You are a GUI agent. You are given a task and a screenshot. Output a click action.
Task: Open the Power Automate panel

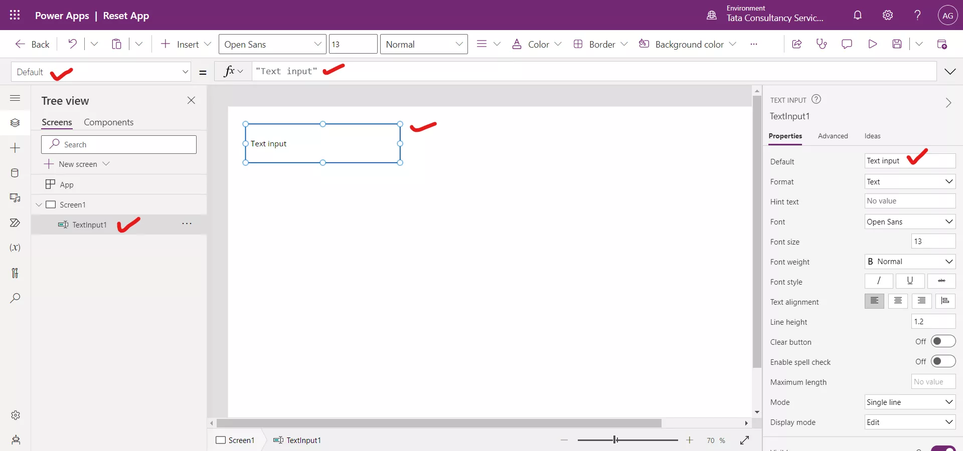point(15,222)
